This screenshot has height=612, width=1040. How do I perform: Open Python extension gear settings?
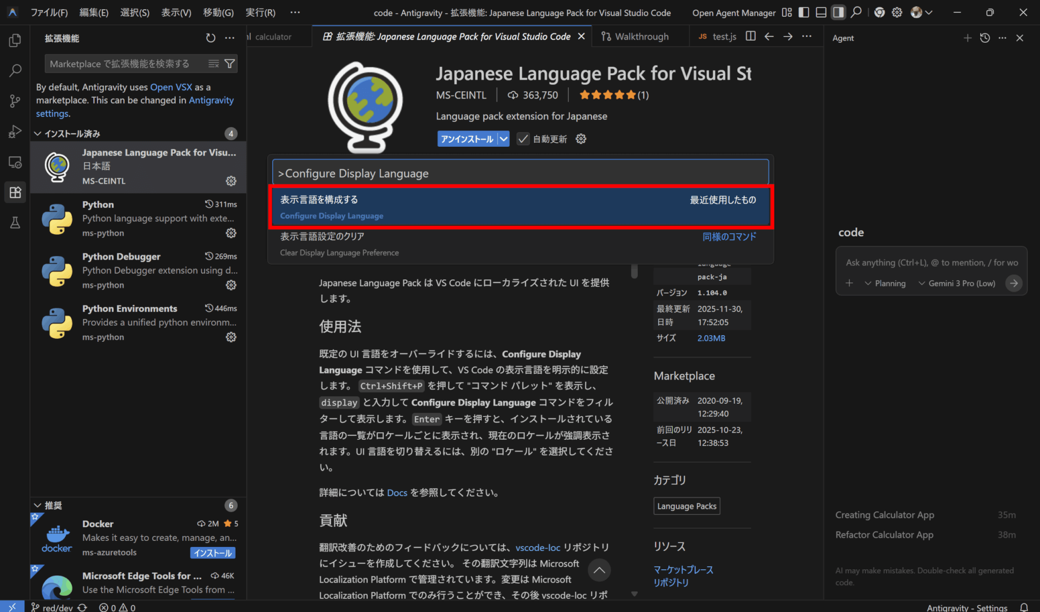pos(231,233)
